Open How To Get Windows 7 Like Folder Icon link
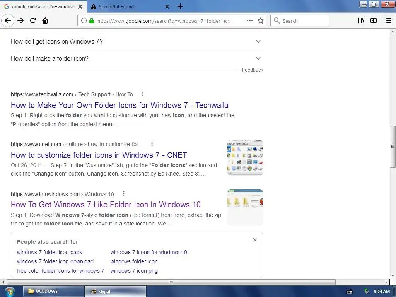The image size is (396, 297). coord(106,204)
